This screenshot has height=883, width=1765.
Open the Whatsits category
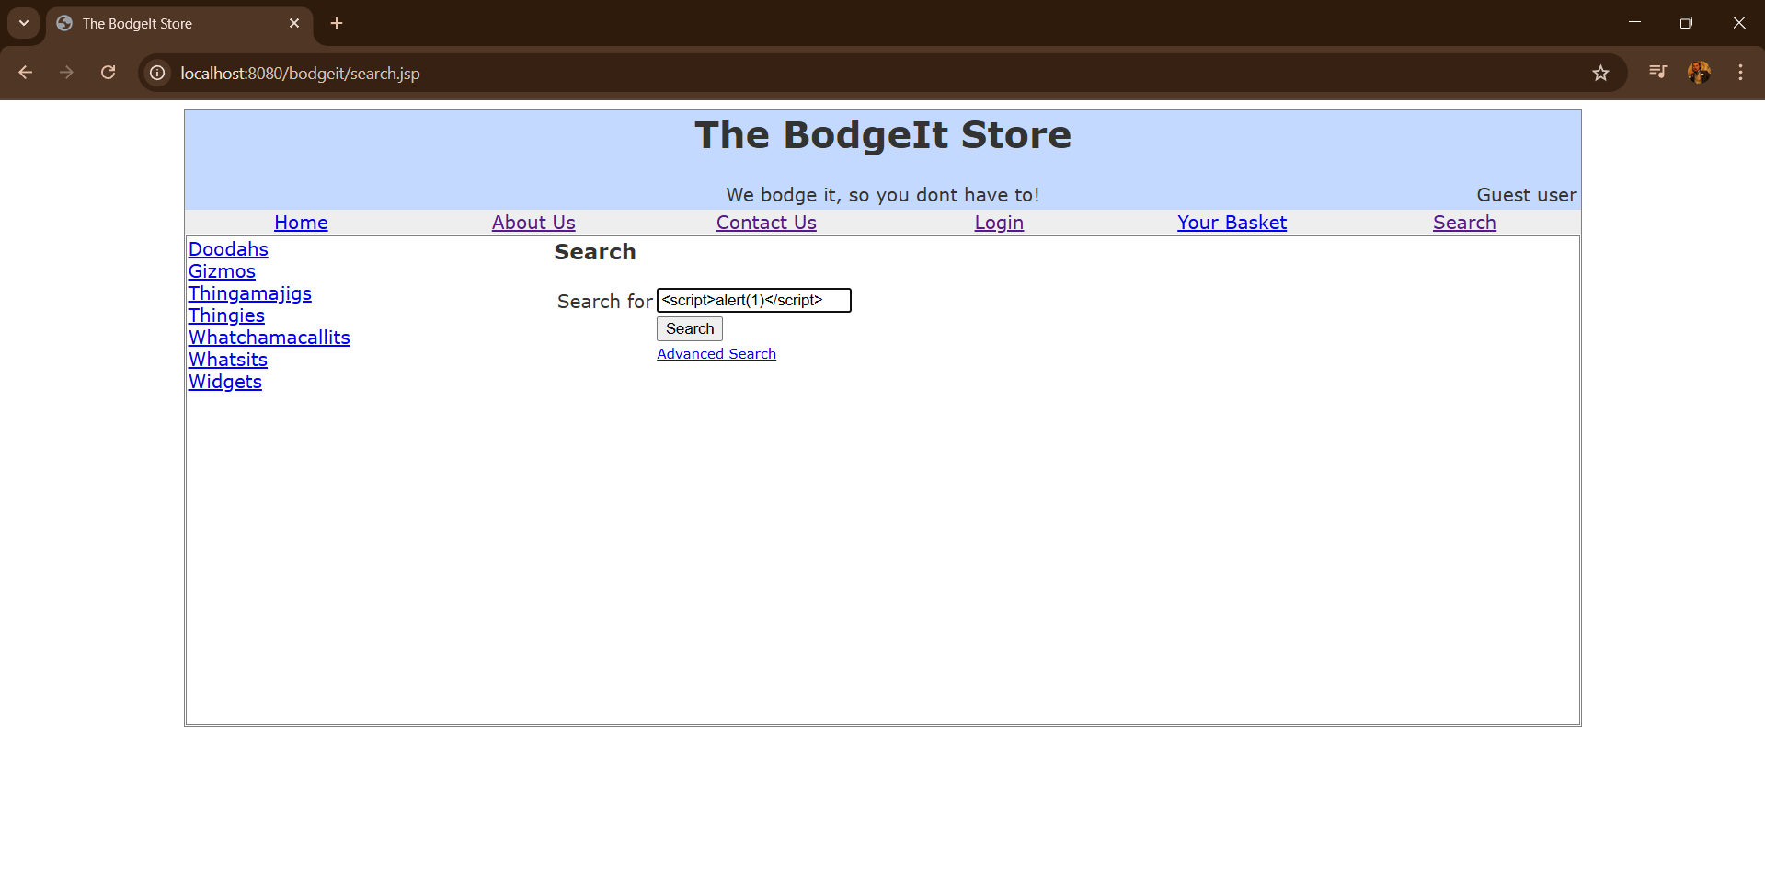point(228,360)
